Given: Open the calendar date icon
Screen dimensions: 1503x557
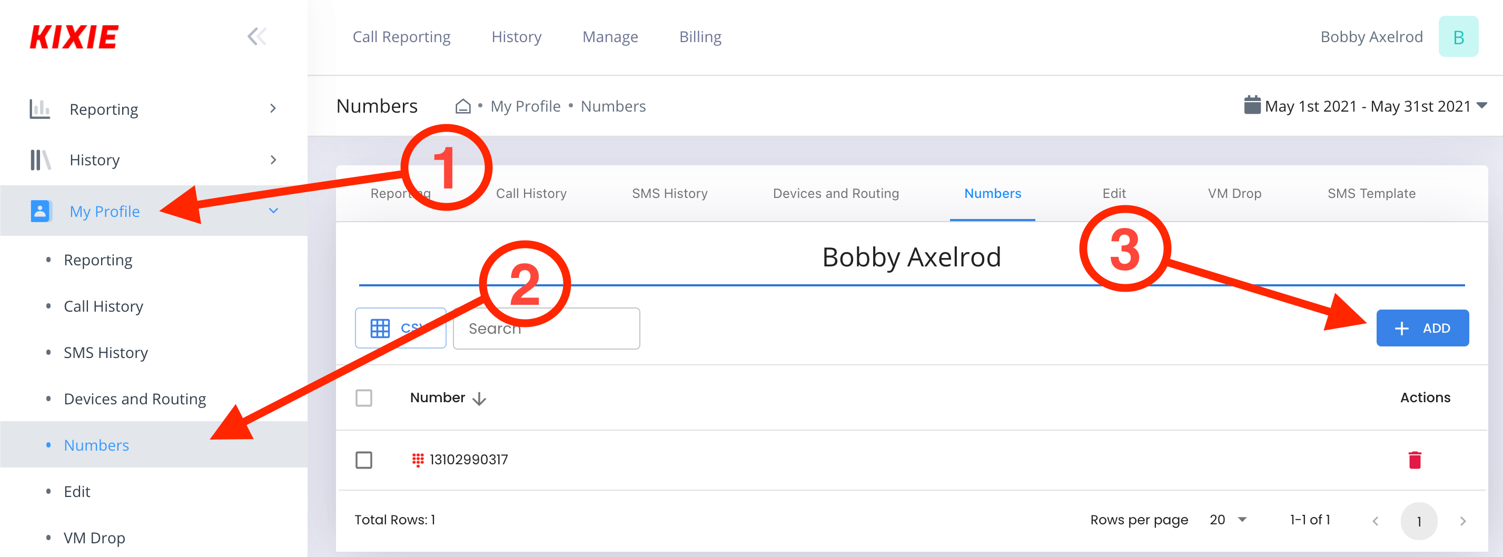Looking at the screenshot, I should tap(1251, 106).
